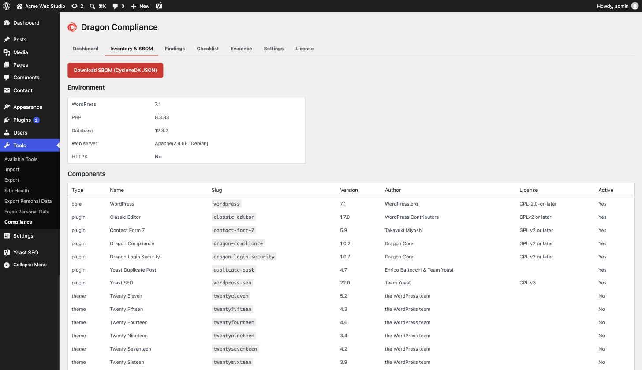Click the Dashboard gauge icon in sidebar
The width and height of the screenshot is (642, 370).
pos(7,23)
